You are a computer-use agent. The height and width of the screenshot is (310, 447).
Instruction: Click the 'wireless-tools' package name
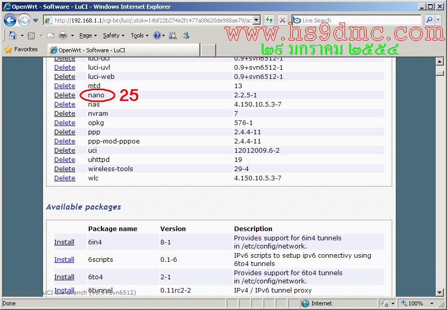click(110, 169)
